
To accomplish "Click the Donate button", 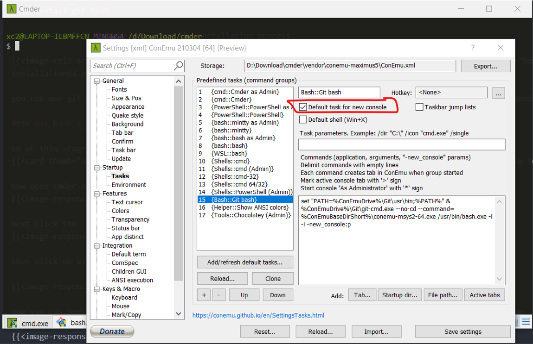I will (112, 331).
